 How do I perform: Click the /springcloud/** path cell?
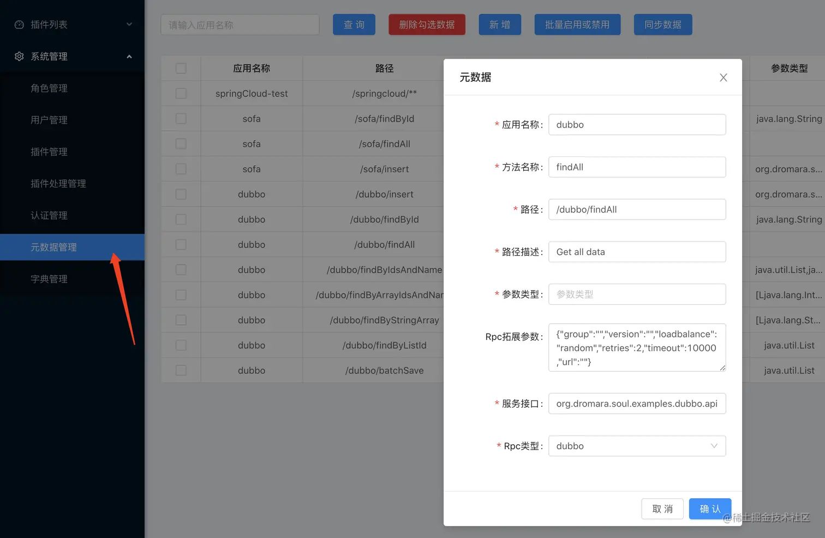[384, 94]
